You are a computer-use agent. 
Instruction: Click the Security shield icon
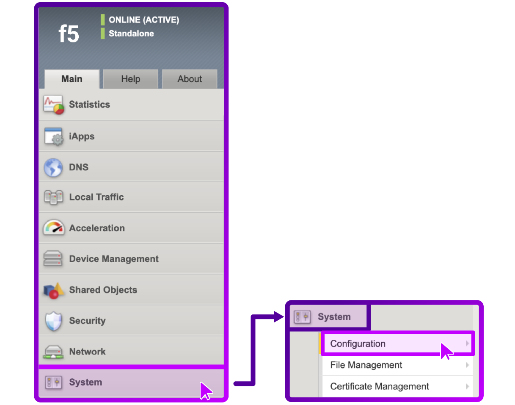pos(54,321)
